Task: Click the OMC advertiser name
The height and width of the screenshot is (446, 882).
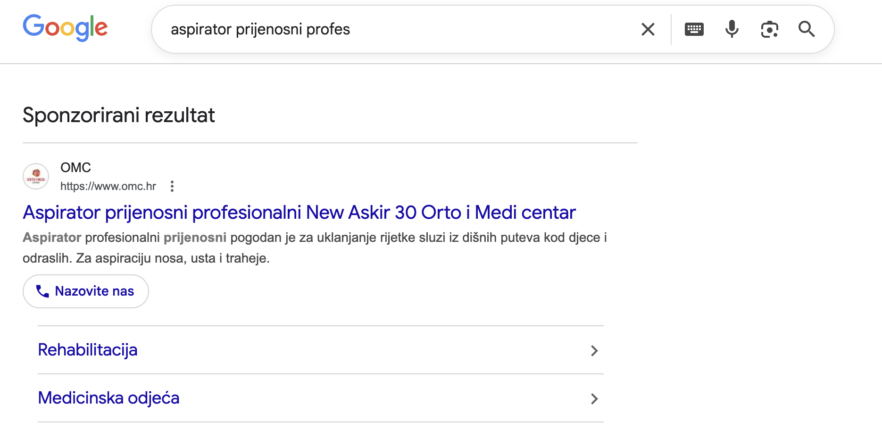Action: click(75, 167)
